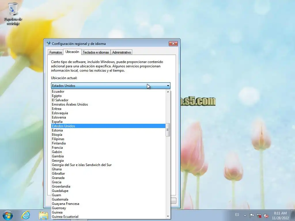
Task: Choose Guinea Ecuatorial from list
Action: click(x=108, y=217)
